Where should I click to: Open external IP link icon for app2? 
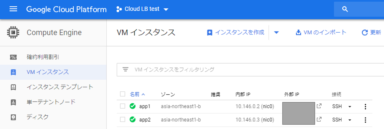point(319,119)
